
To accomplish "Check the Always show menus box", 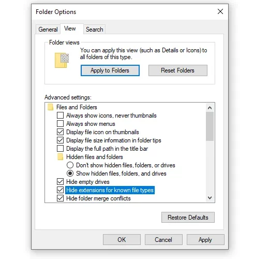I will [60, 123].
